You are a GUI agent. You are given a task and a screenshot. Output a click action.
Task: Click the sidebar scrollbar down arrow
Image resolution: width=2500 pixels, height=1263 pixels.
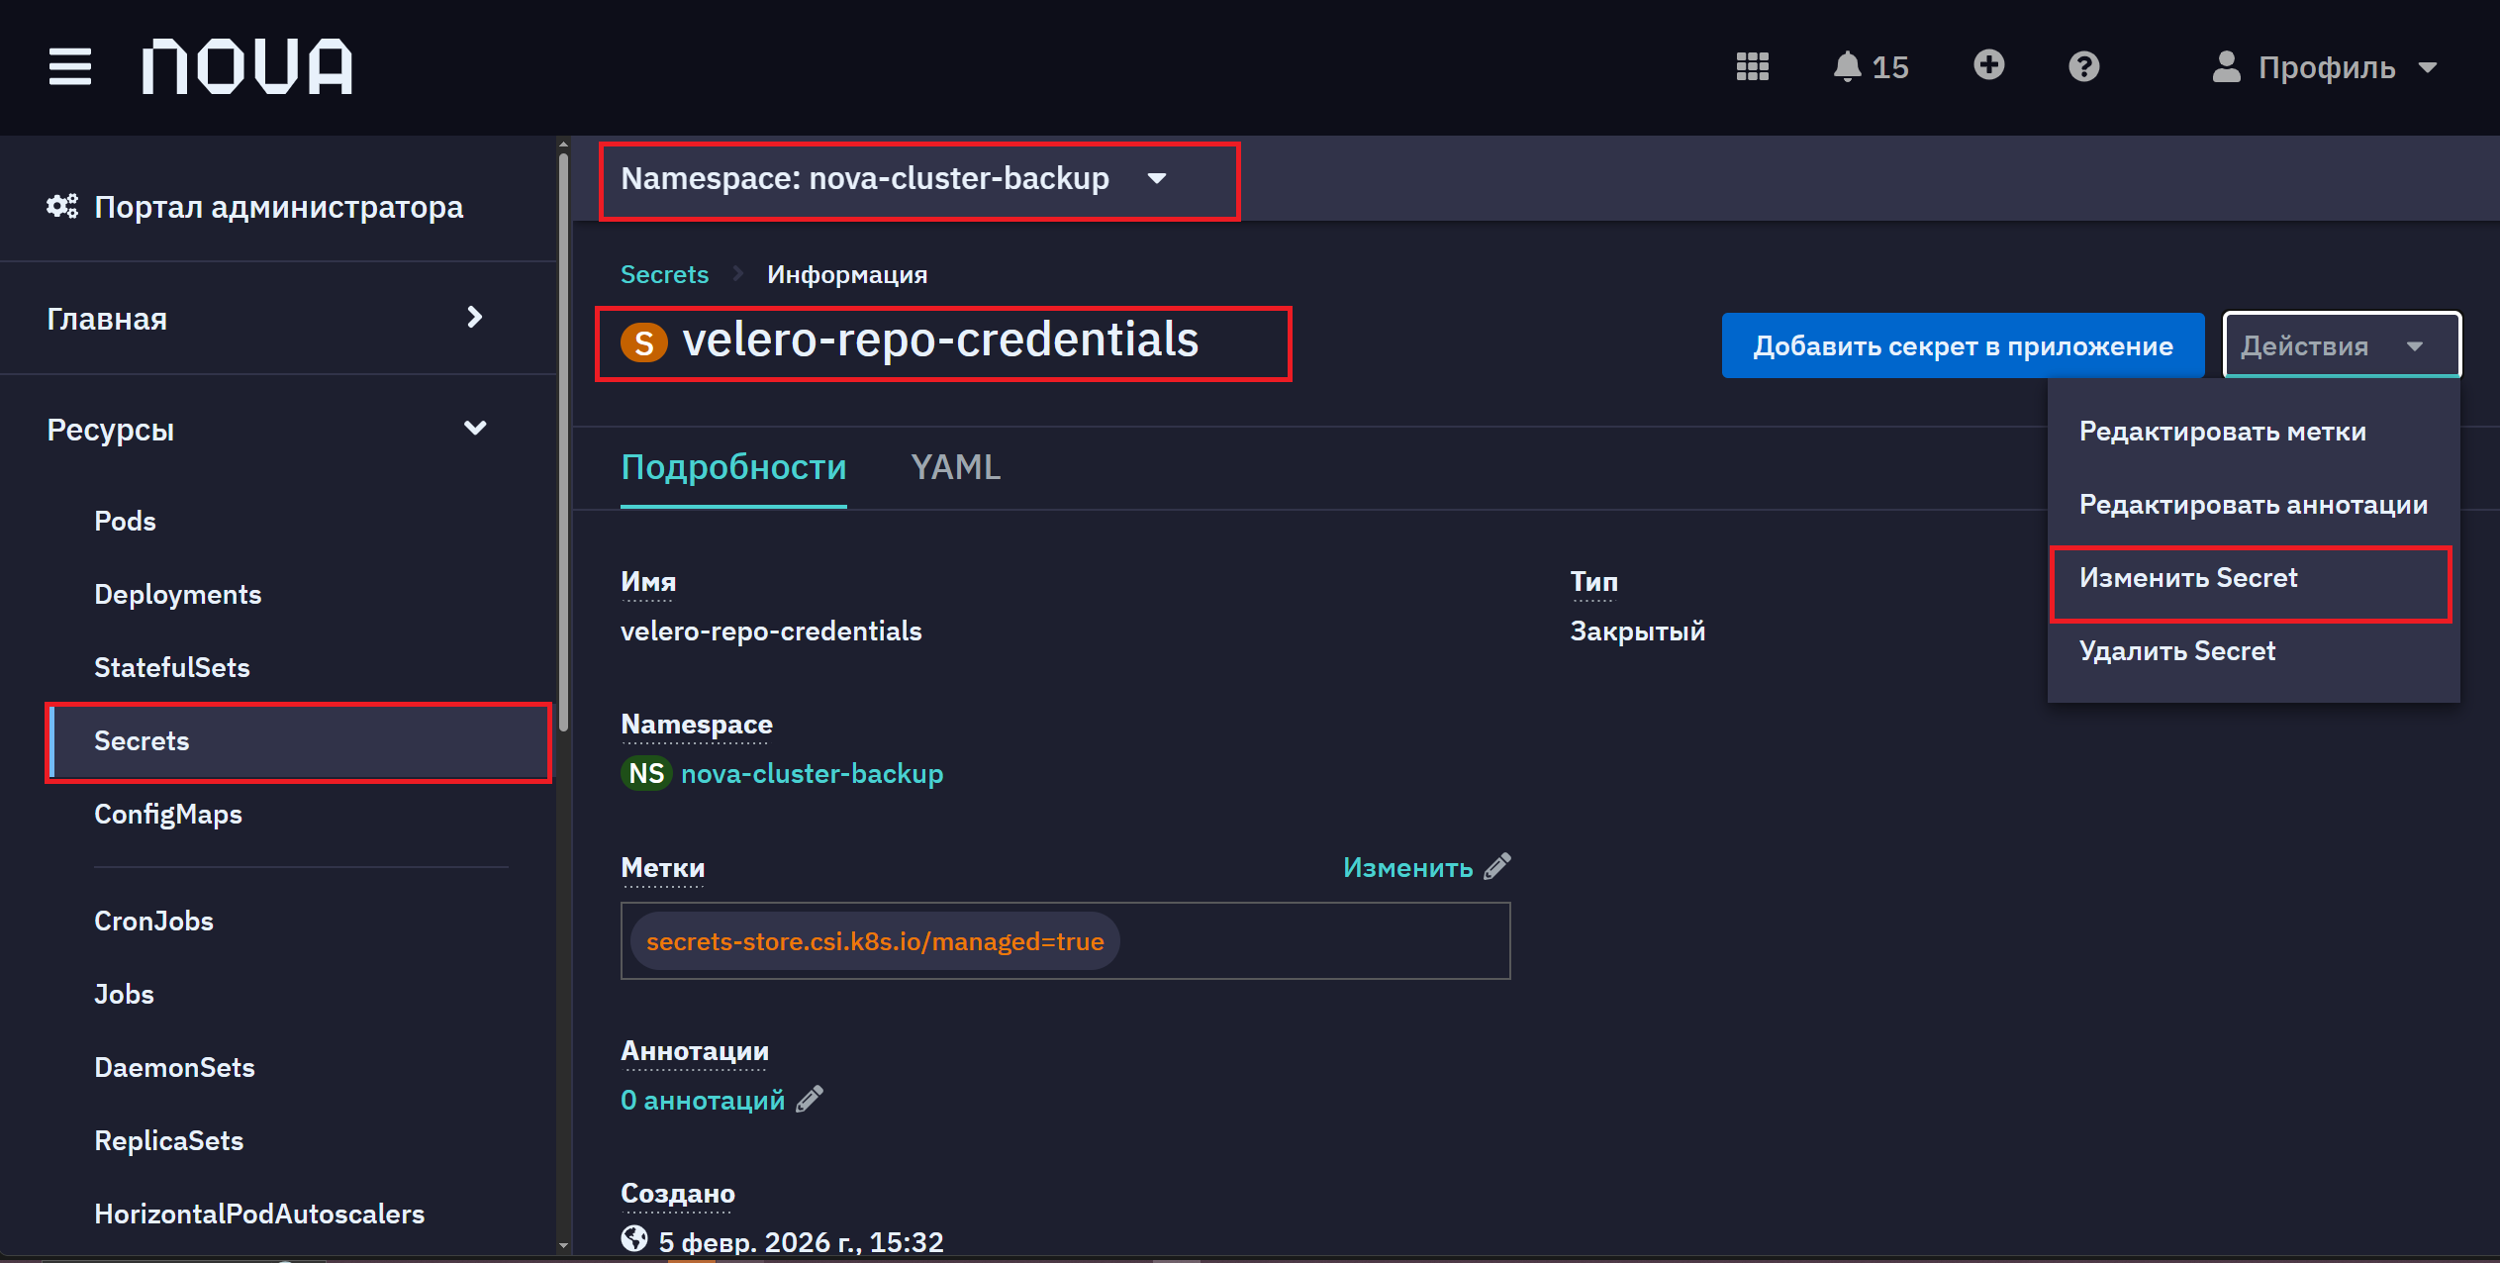[563, 1246]
